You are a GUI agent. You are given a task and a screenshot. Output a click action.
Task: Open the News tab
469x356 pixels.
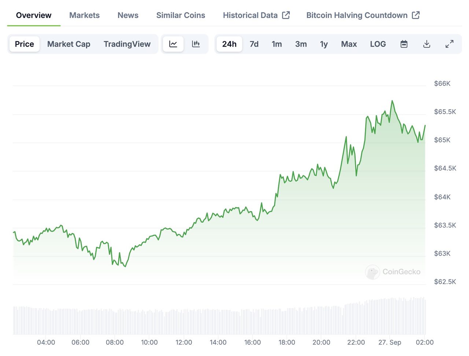click(x=128, y=15)
